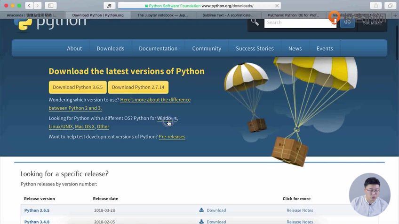Open Release Notes for Python 3.4.8
This screenshot has height=224, width=399.
pos(300,222)
